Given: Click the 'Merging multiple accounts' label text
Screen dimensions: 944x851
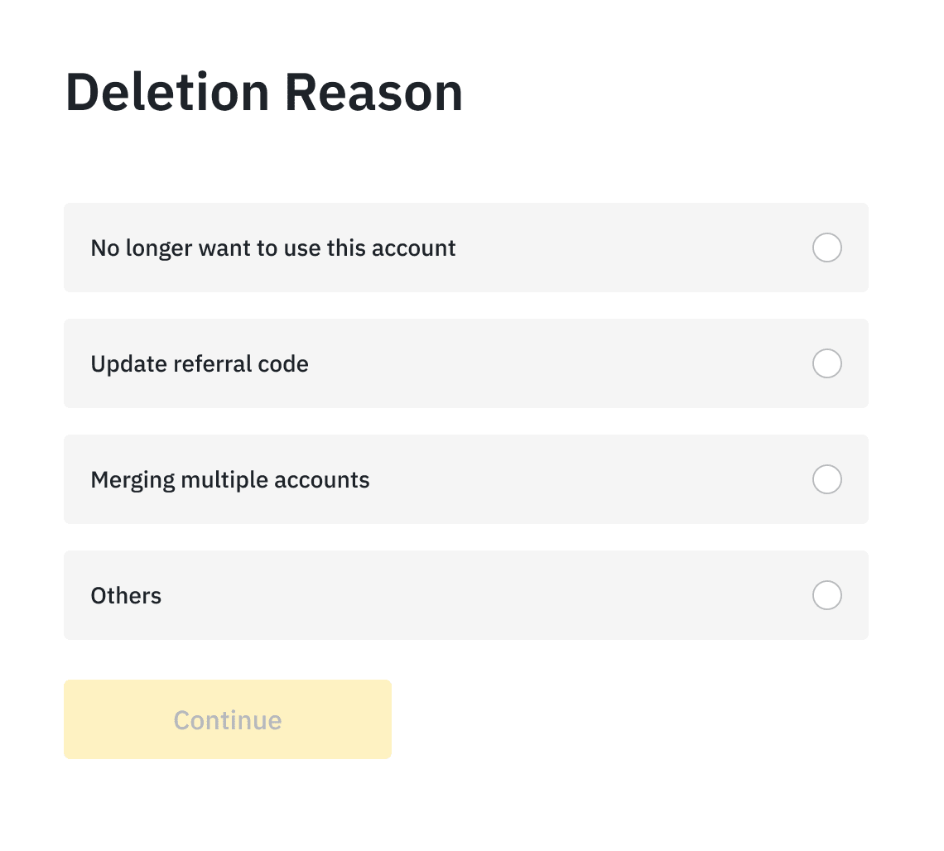Looking at the screenshot, I should point(230,479).
